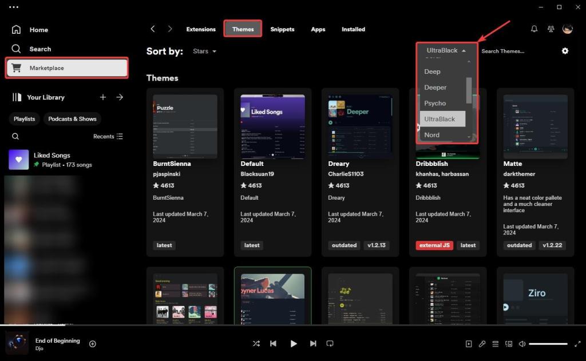Select the Nord color scheme
This screenshot has width=586, height=361.
(x=443, y=134)
